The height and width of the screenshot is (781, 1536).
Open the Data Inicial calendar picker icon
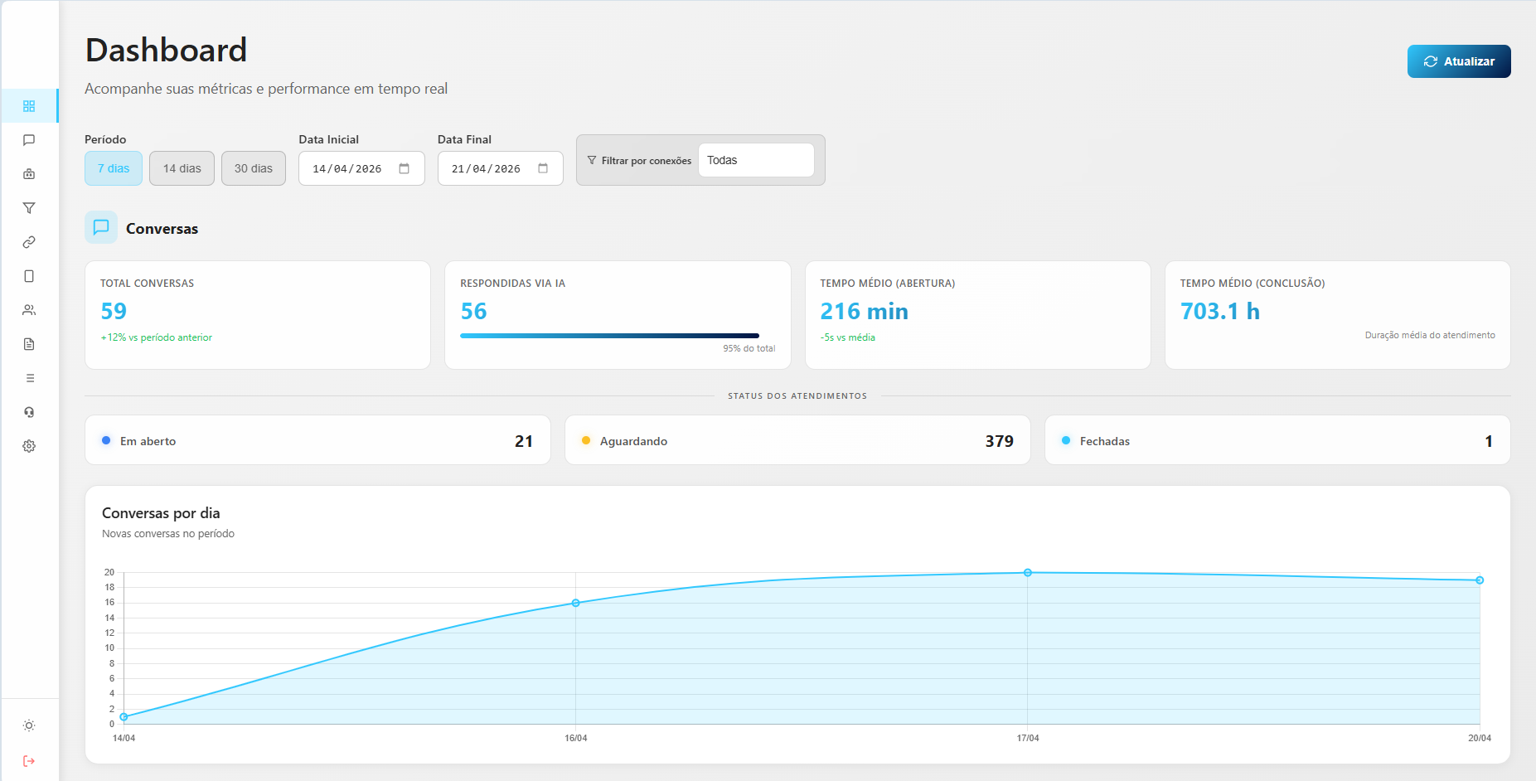pyautogui.click(x=405, y=168)
